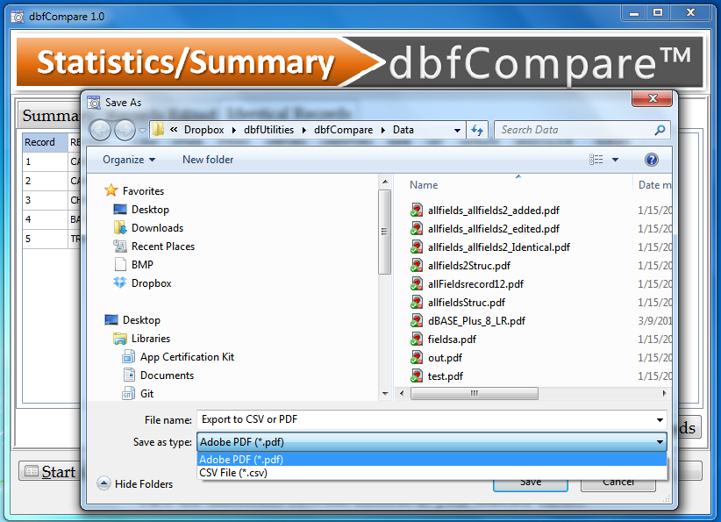Viewport: 721px width, 522px height.
Task: Open the File name dropdown arrow
Action: [x=660, y=419]
